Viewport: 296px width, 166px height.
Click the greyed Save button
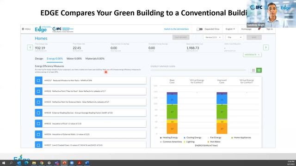click(254, 37)
